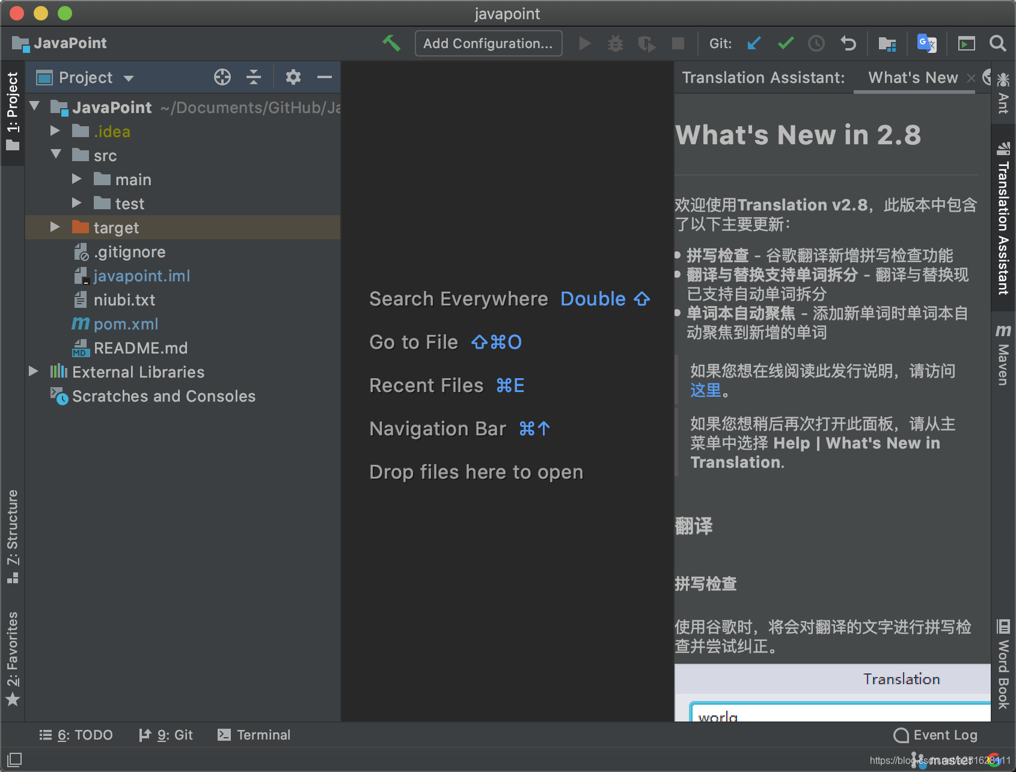This screenshot has height=772, width=1016.
Task: Expand External Libraries node
Action: pyautogui.click(x=34, y=371)
